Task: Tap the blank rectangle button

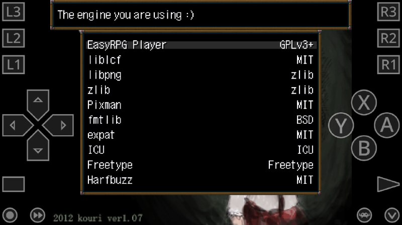Action: click(14, 184)
